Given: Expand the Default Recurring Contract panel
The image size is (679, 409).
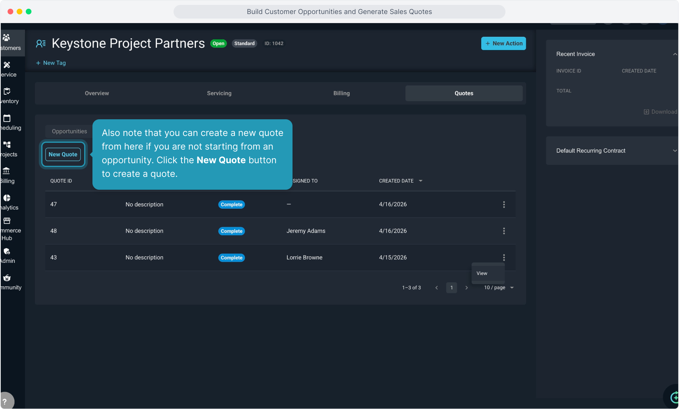Looking at the screenshot, I should (674, 151).
